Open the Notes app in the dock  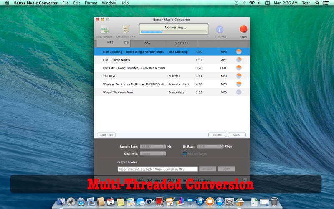pos(121,202)
